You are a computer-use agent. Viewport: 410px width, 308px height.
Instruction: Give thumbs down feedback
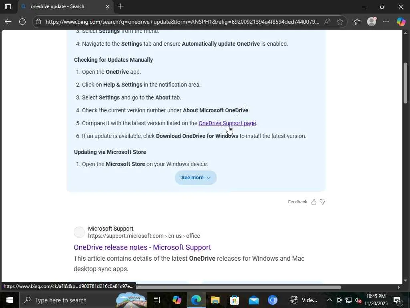coord(322,202)
